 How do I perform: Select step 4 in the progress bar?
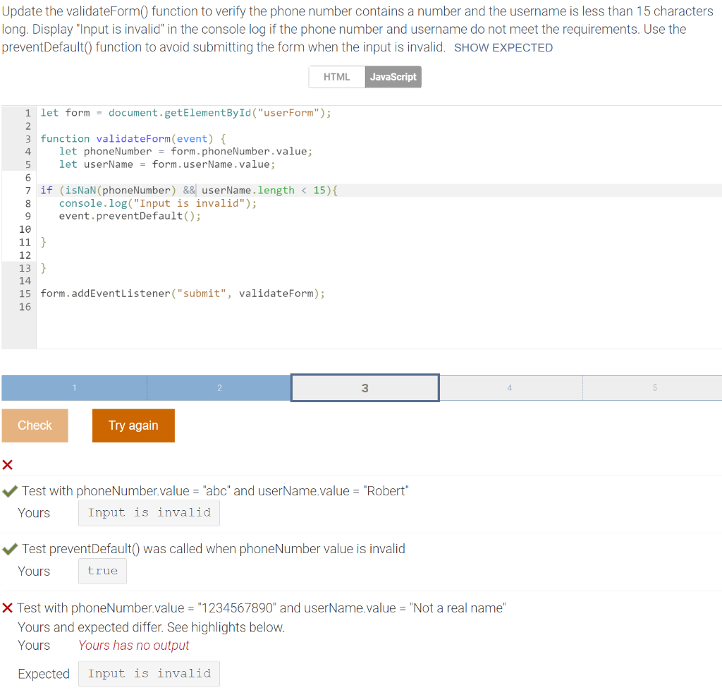pos(510,387)
